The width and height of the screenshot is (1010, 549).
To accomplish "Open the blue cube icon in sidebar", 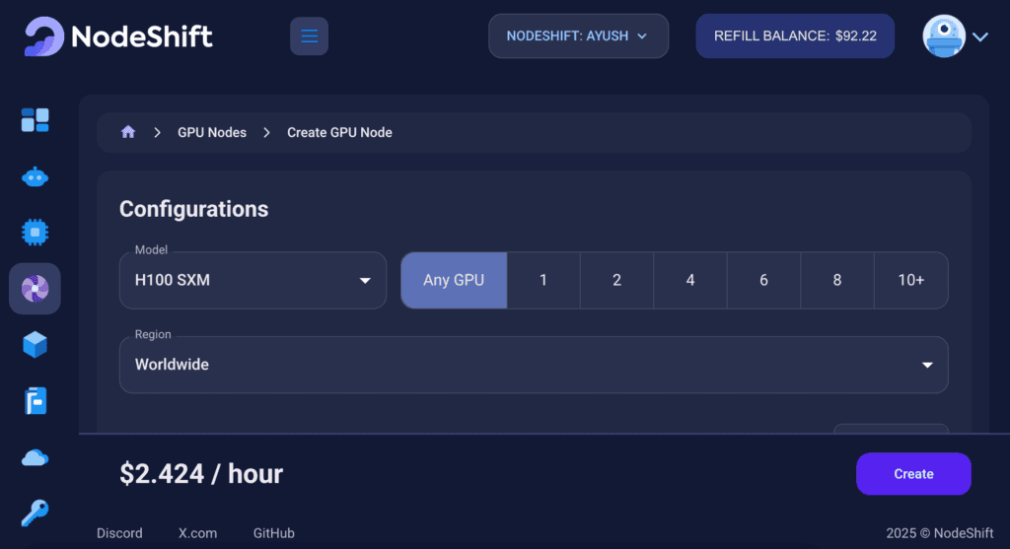I will point(35,345).
